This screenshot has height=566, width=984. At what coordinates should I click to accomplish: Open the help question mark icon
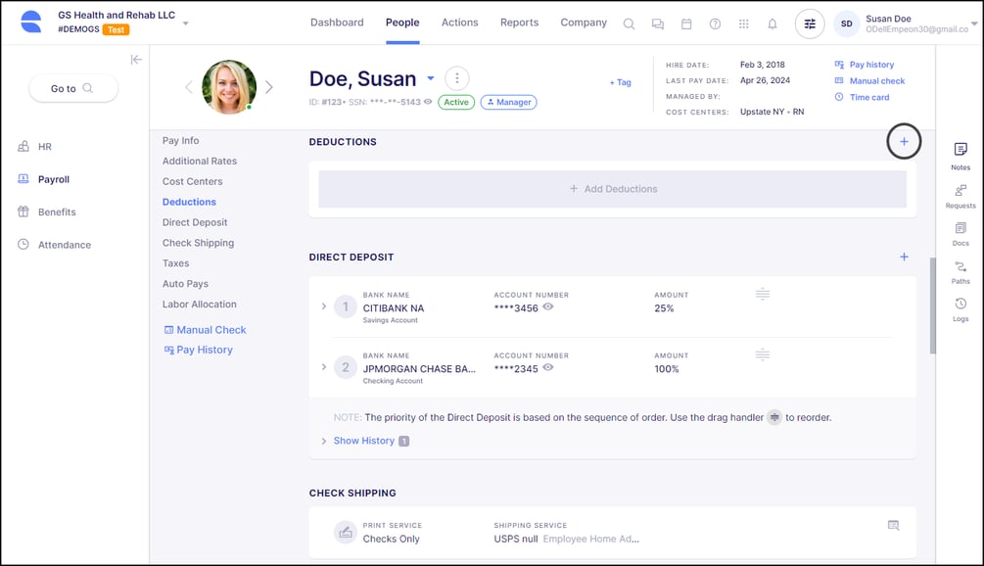pos(714,23)
